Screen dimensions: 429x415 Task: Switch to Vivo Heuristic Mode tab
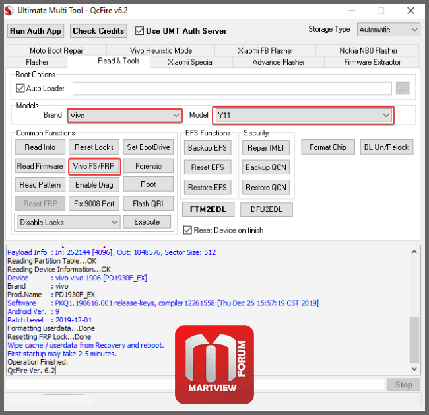(161, 50)
